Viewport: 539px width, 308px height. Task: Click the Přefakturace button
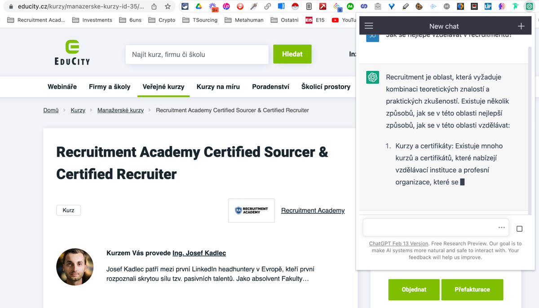[472, 289]
